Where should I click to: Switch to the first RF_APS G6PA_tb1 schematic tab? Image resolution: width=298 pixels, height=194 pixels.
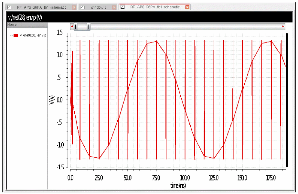tap(41, 7)
